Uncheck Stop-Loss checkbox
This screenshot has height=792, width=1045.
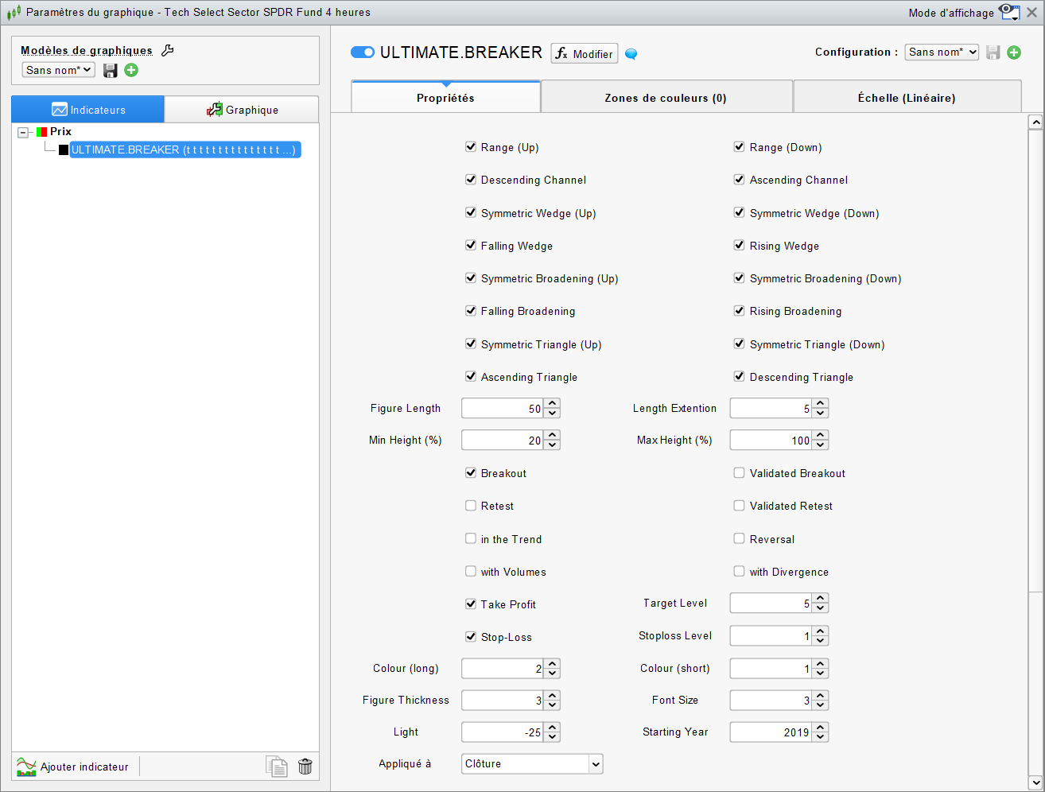tap(471, 636)
